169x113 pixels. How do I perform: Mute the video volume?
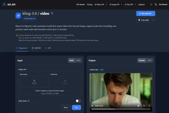tap(138, 106)
